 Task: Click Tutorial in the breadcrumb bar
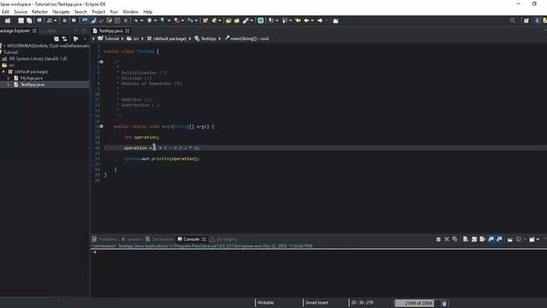pos(109,38)
